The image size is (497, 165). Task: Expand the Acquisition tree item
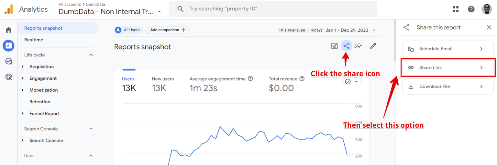click(23, 67)
